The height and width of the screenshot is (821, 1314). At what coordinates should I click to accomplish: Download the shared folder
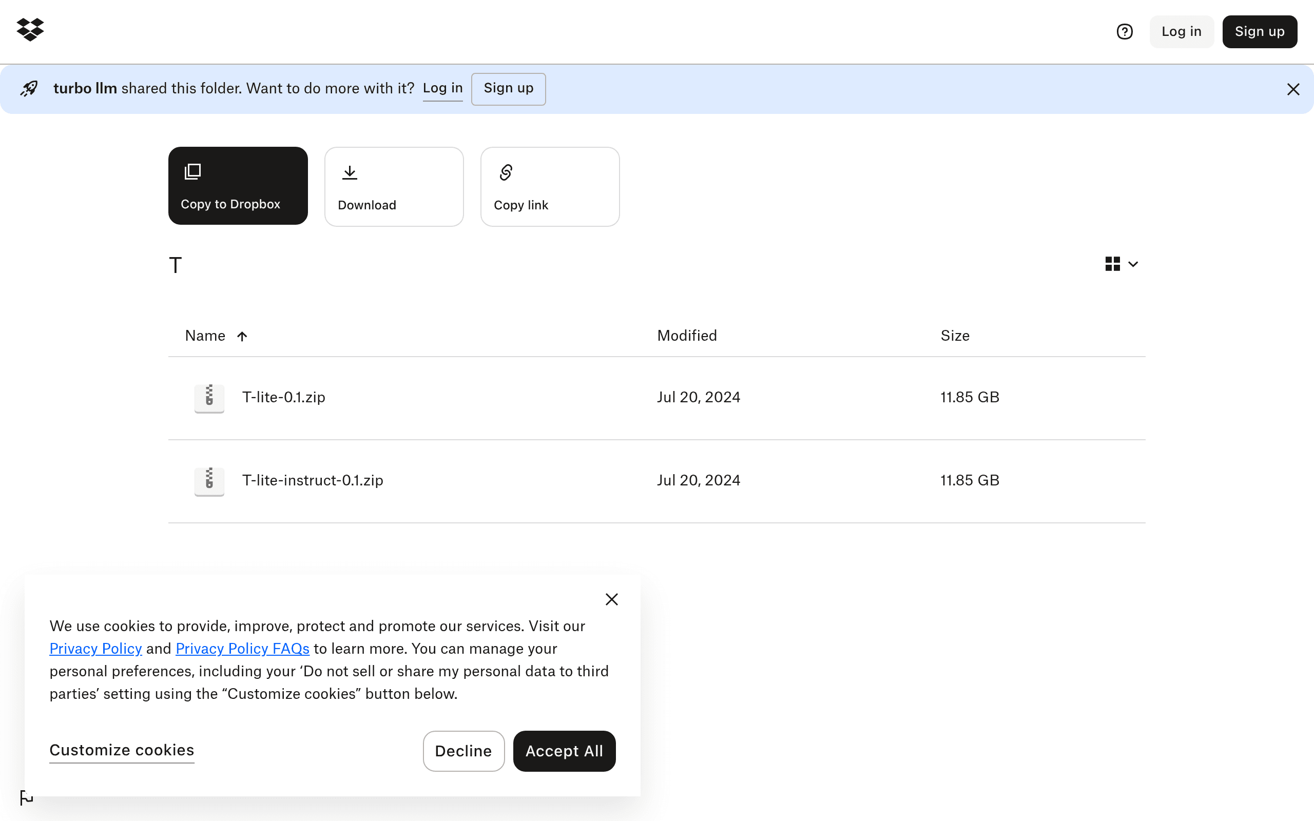pos(394,187)
